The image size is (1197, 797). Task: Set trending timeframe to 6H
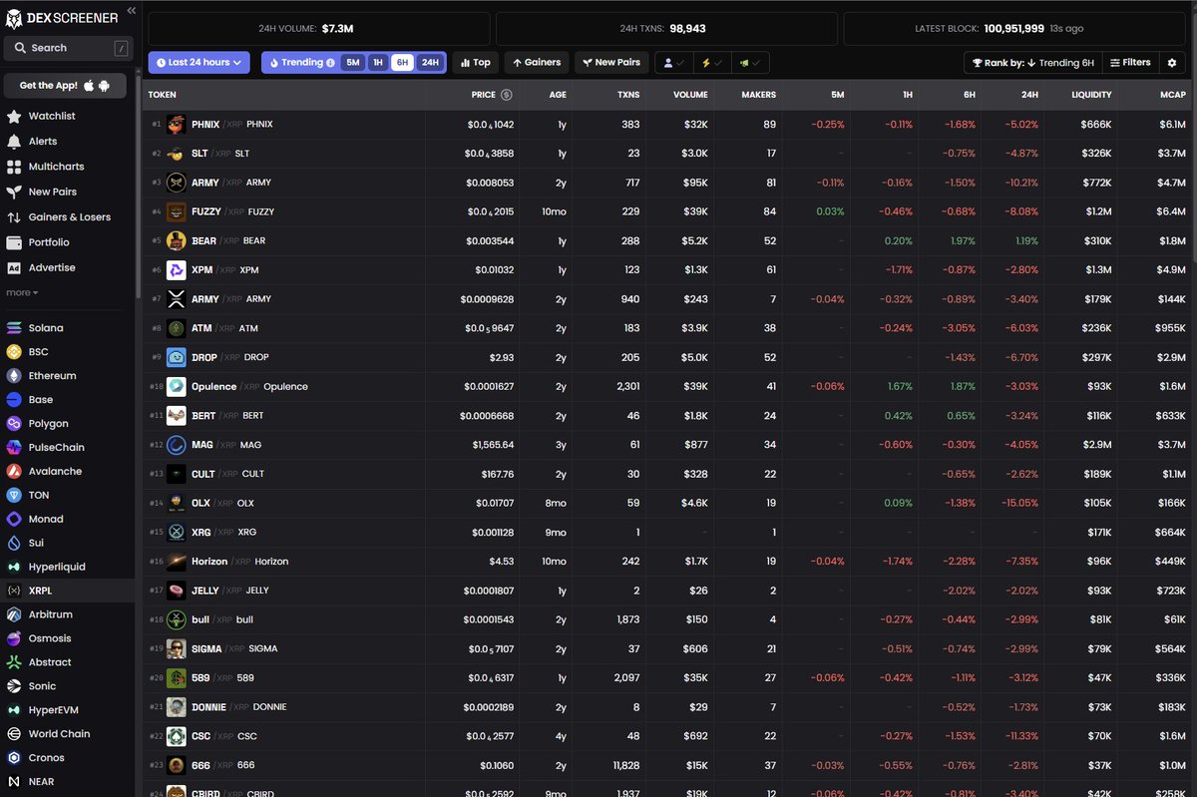click(403, 63)
